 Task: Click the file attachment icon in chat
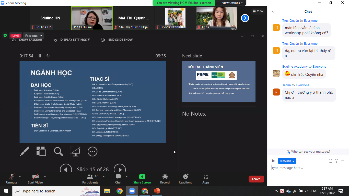(331, 161)
